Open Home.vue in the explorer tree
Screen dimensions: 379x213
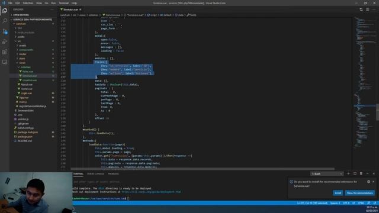[27, 89]
